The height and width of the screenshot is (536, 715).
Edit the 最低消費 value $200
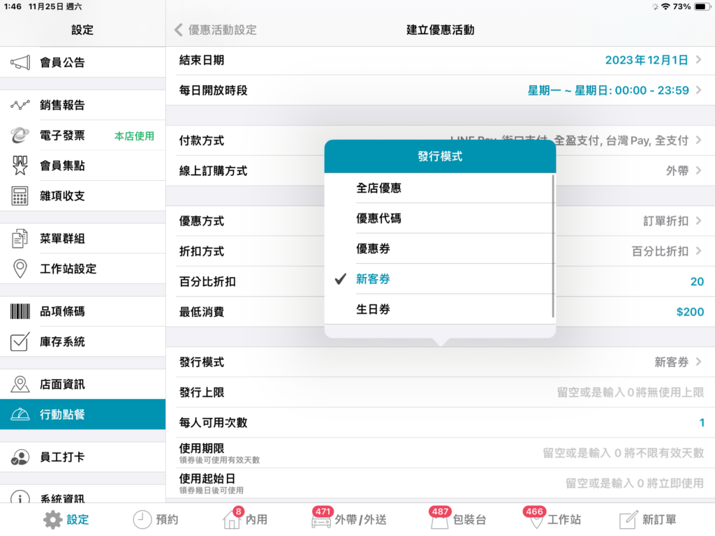(x=690, y=312)
